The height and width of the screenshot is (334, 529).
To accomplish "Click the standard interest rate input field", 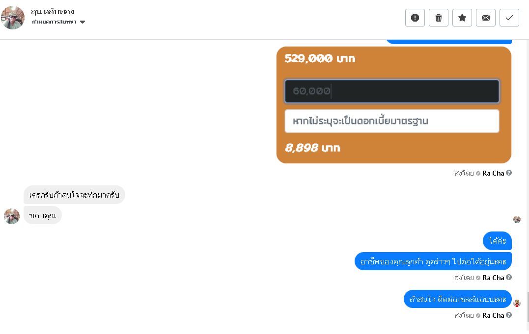I will (392, 121).
